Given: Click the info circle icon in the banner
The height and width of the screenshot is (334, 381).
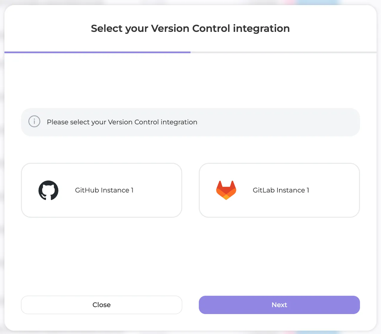Looking at the screenshot, I should (x=34, y=121).
